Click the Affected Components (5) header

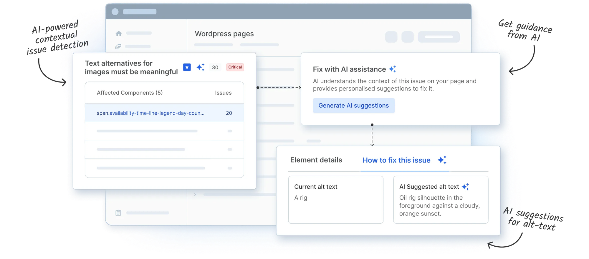click(130, 93)
